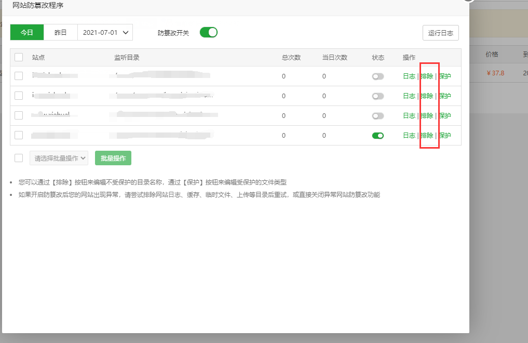Image resolution: width=528 pixels, height=343 pixels.
Task: Tick the checkbox for the second site row
Action: [x=19, y=96]
